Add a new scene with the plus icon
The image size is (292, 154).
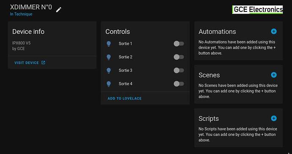point(274,75)
